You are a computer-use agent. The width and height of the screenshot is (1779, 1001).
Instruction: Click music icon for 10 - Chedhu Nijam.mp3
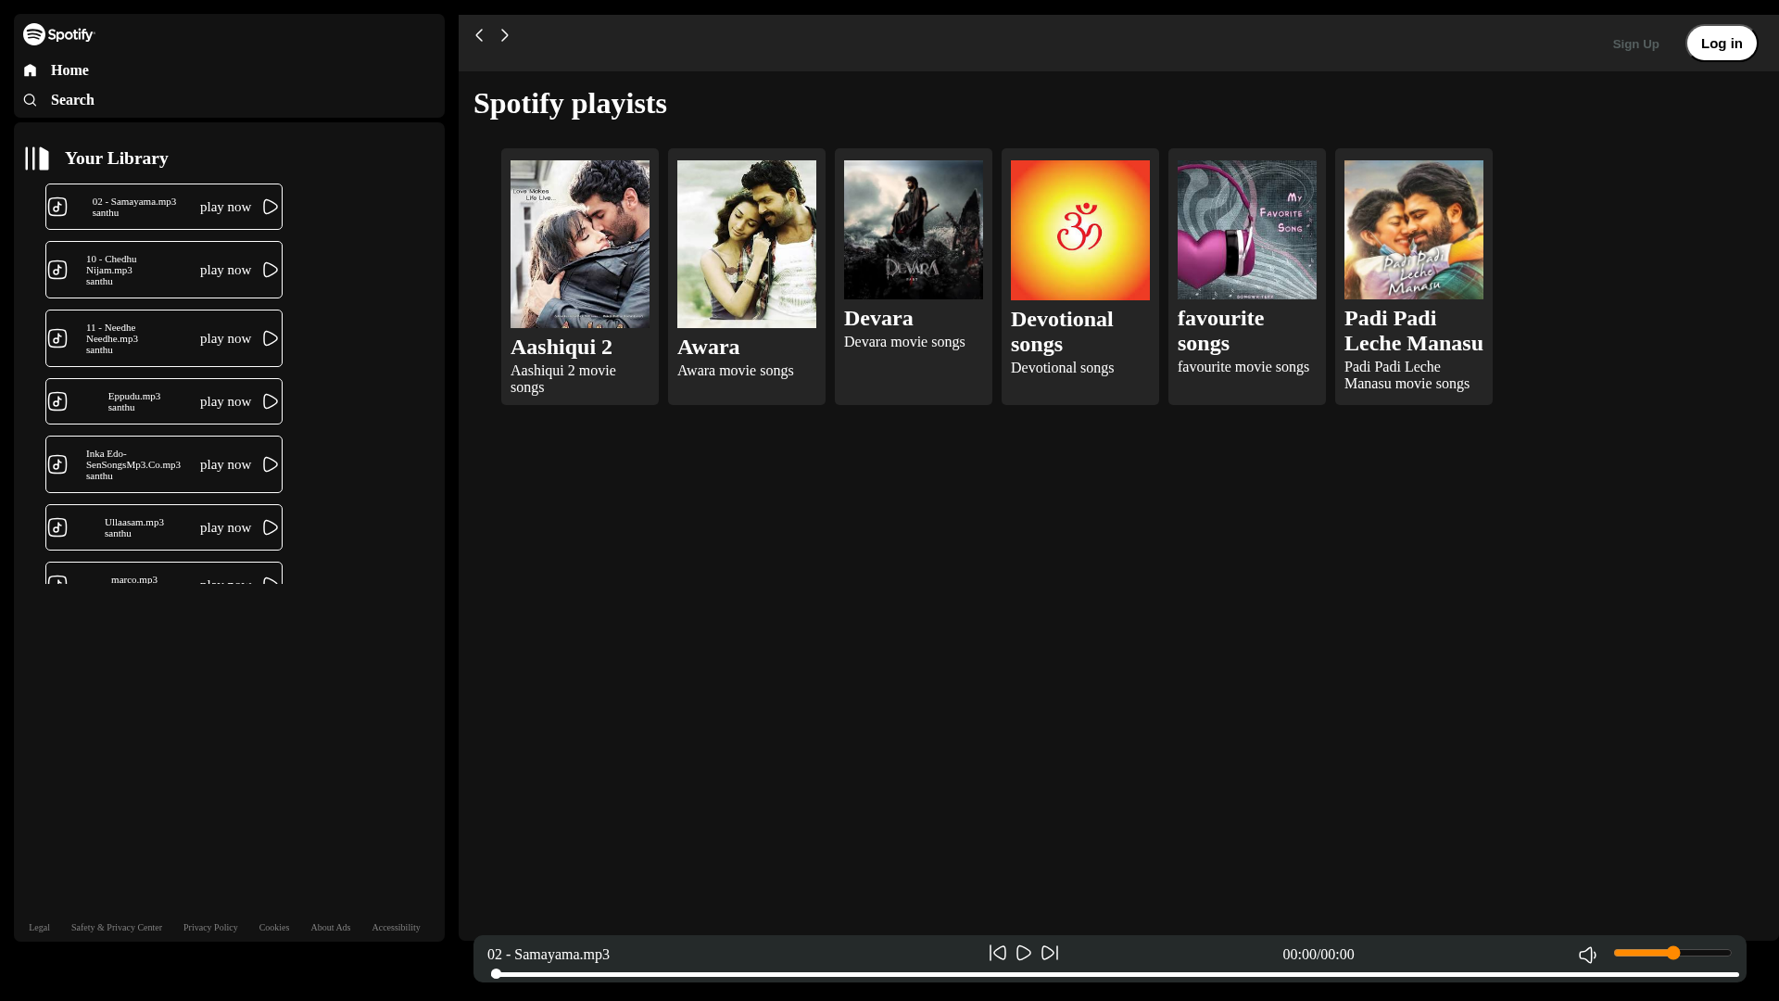click(x=57, y=270)
